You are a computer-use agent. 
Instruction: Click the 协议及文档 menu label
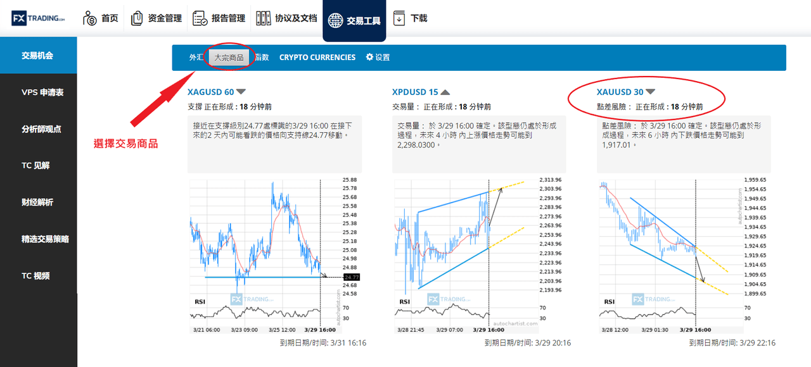296,18
